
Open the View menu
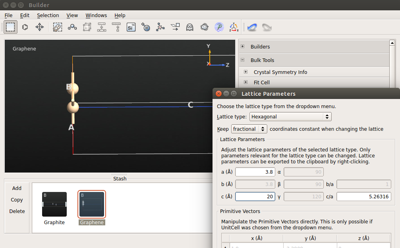72,15
